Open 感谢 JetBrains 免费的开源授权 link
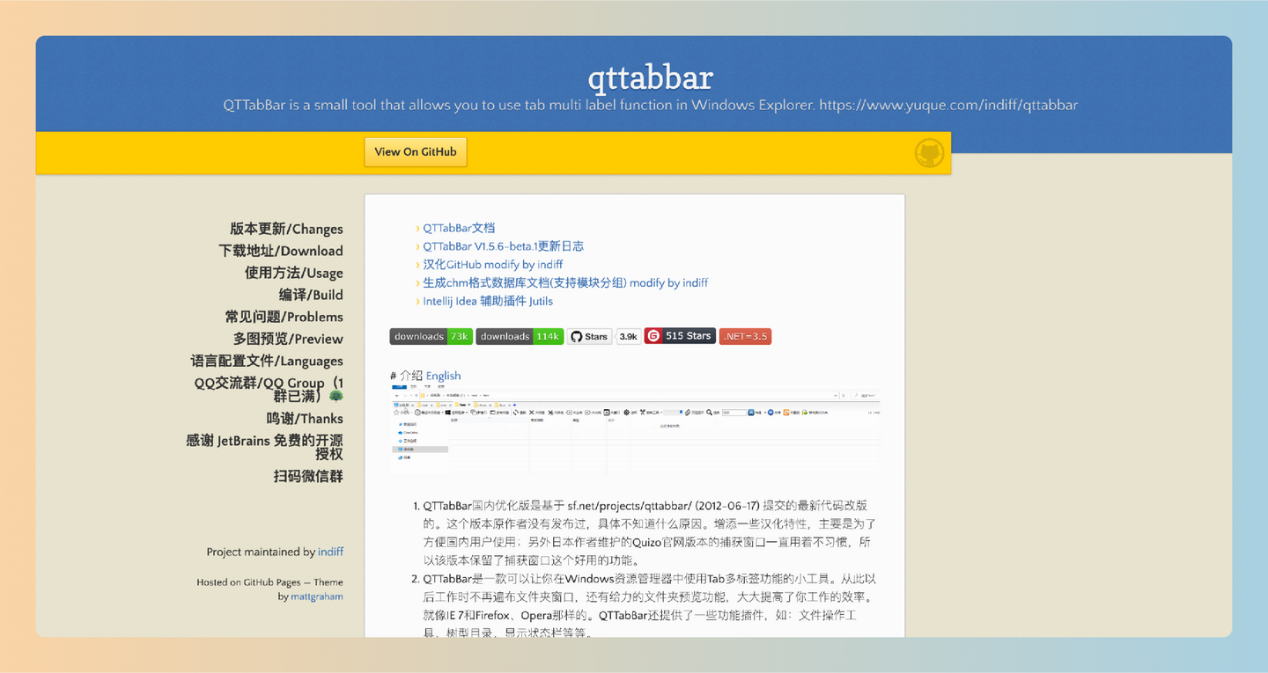This screenshot has width=1268, height=673. pos(264,447)
